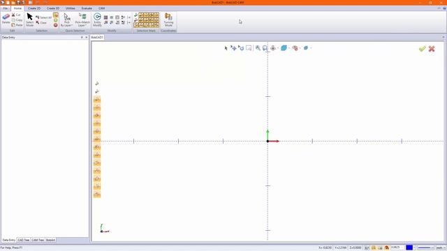Click the topmost uncolored snap icon on left strip
Viewport: 447px width, 251px height.
pyautogui.click(x=97, y=84)
